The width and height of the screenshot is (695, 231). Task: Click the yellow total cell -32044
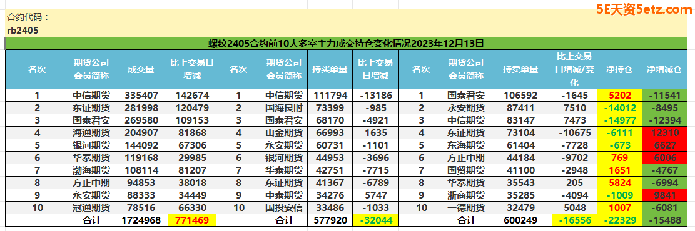click(x=375, y=220)
